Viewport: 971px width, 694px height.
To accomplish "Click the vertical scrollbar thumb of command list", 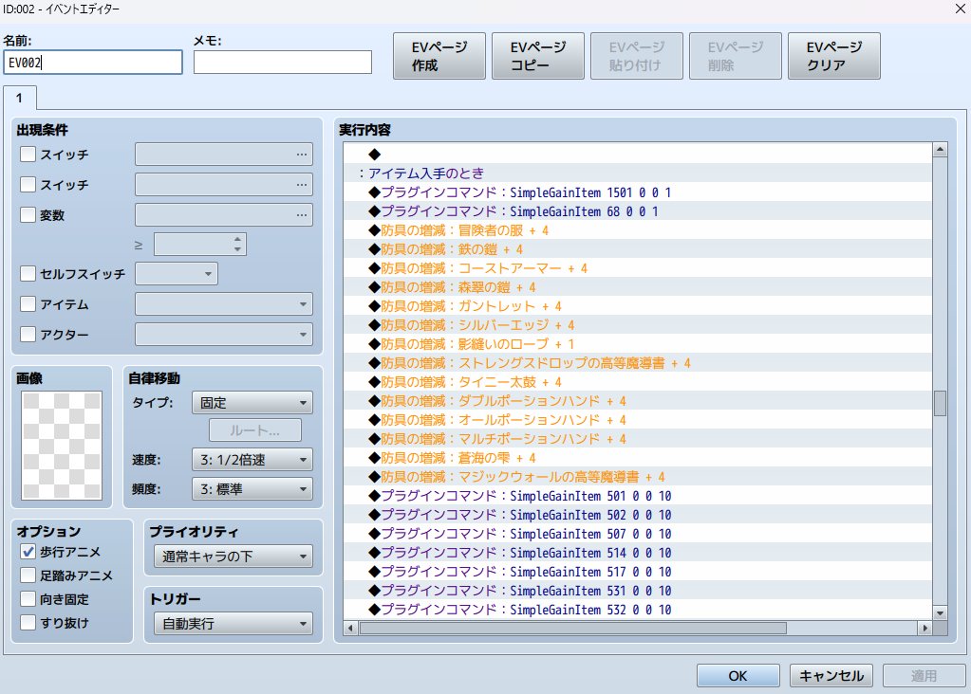I will tap(940, 403).
